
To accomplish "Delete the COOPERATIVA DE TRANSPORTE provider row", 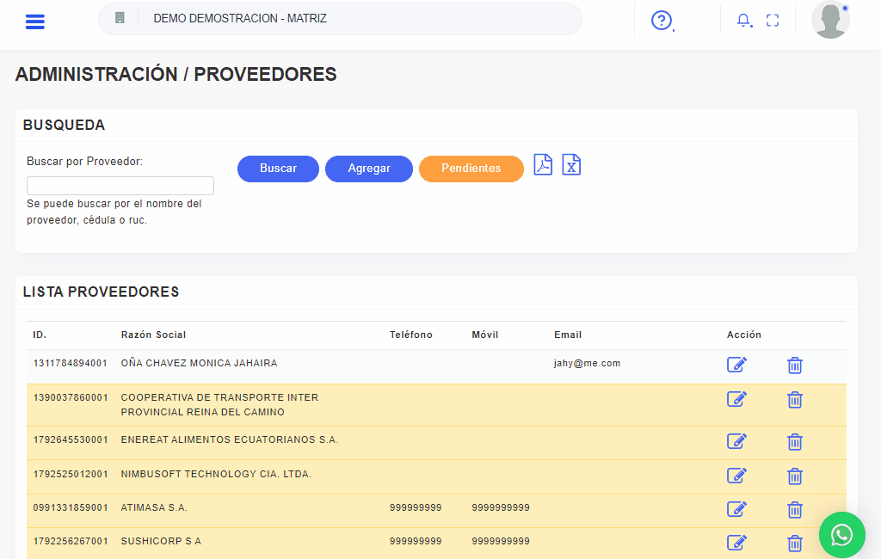I will [795, 400].
